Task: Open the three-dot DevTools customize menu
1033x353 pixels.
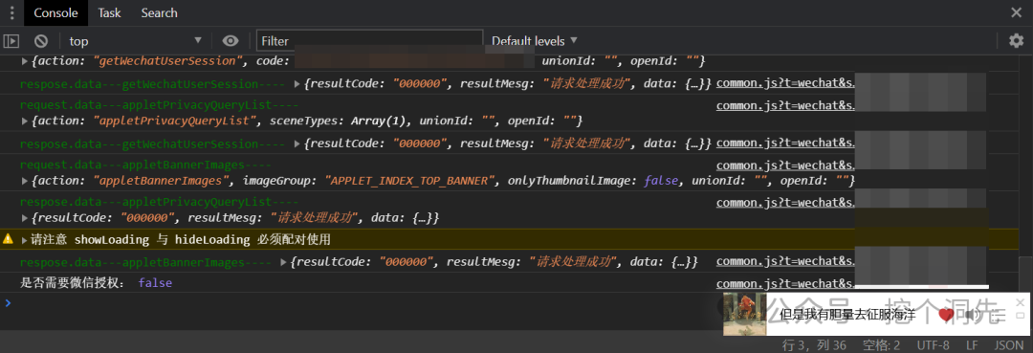Action: tap(11, 12)
